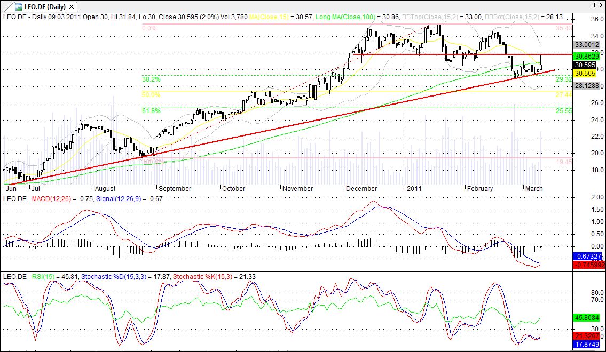Screen dimensions: 606x352
Task: Click the tab scroll left arrow
Action: pyautogui.click(x=593, y=5)
